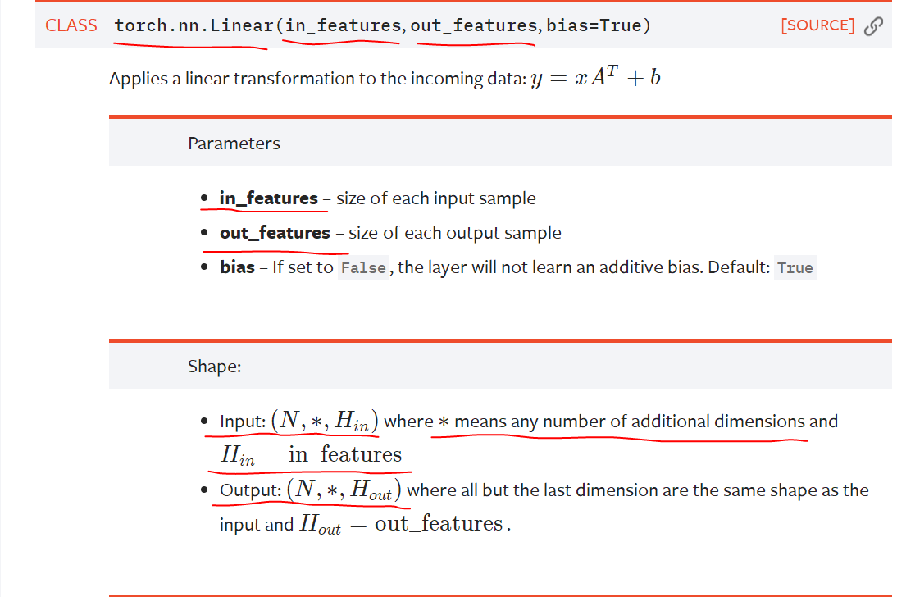897x597 pixels.
Task: Click the 'H_in = in_features' equation
Action: click(x=312, y=455)
